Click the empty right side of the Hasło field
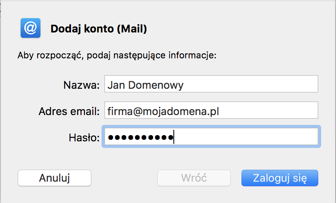The width and height of the screenshot is (336, 203). click(x=246, y=136)
